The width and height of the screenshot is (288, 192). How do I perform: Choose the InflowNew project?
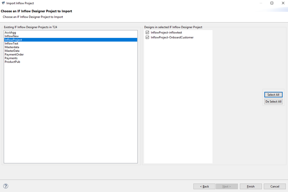point(12,36)
